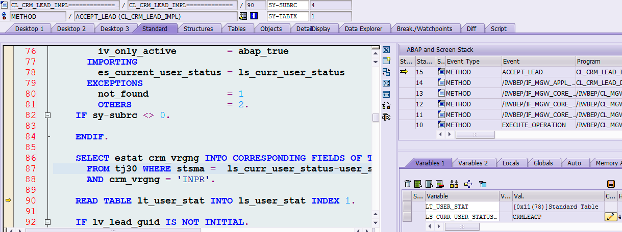
Task: Switch to Locals tab
Action: point(511,163)
